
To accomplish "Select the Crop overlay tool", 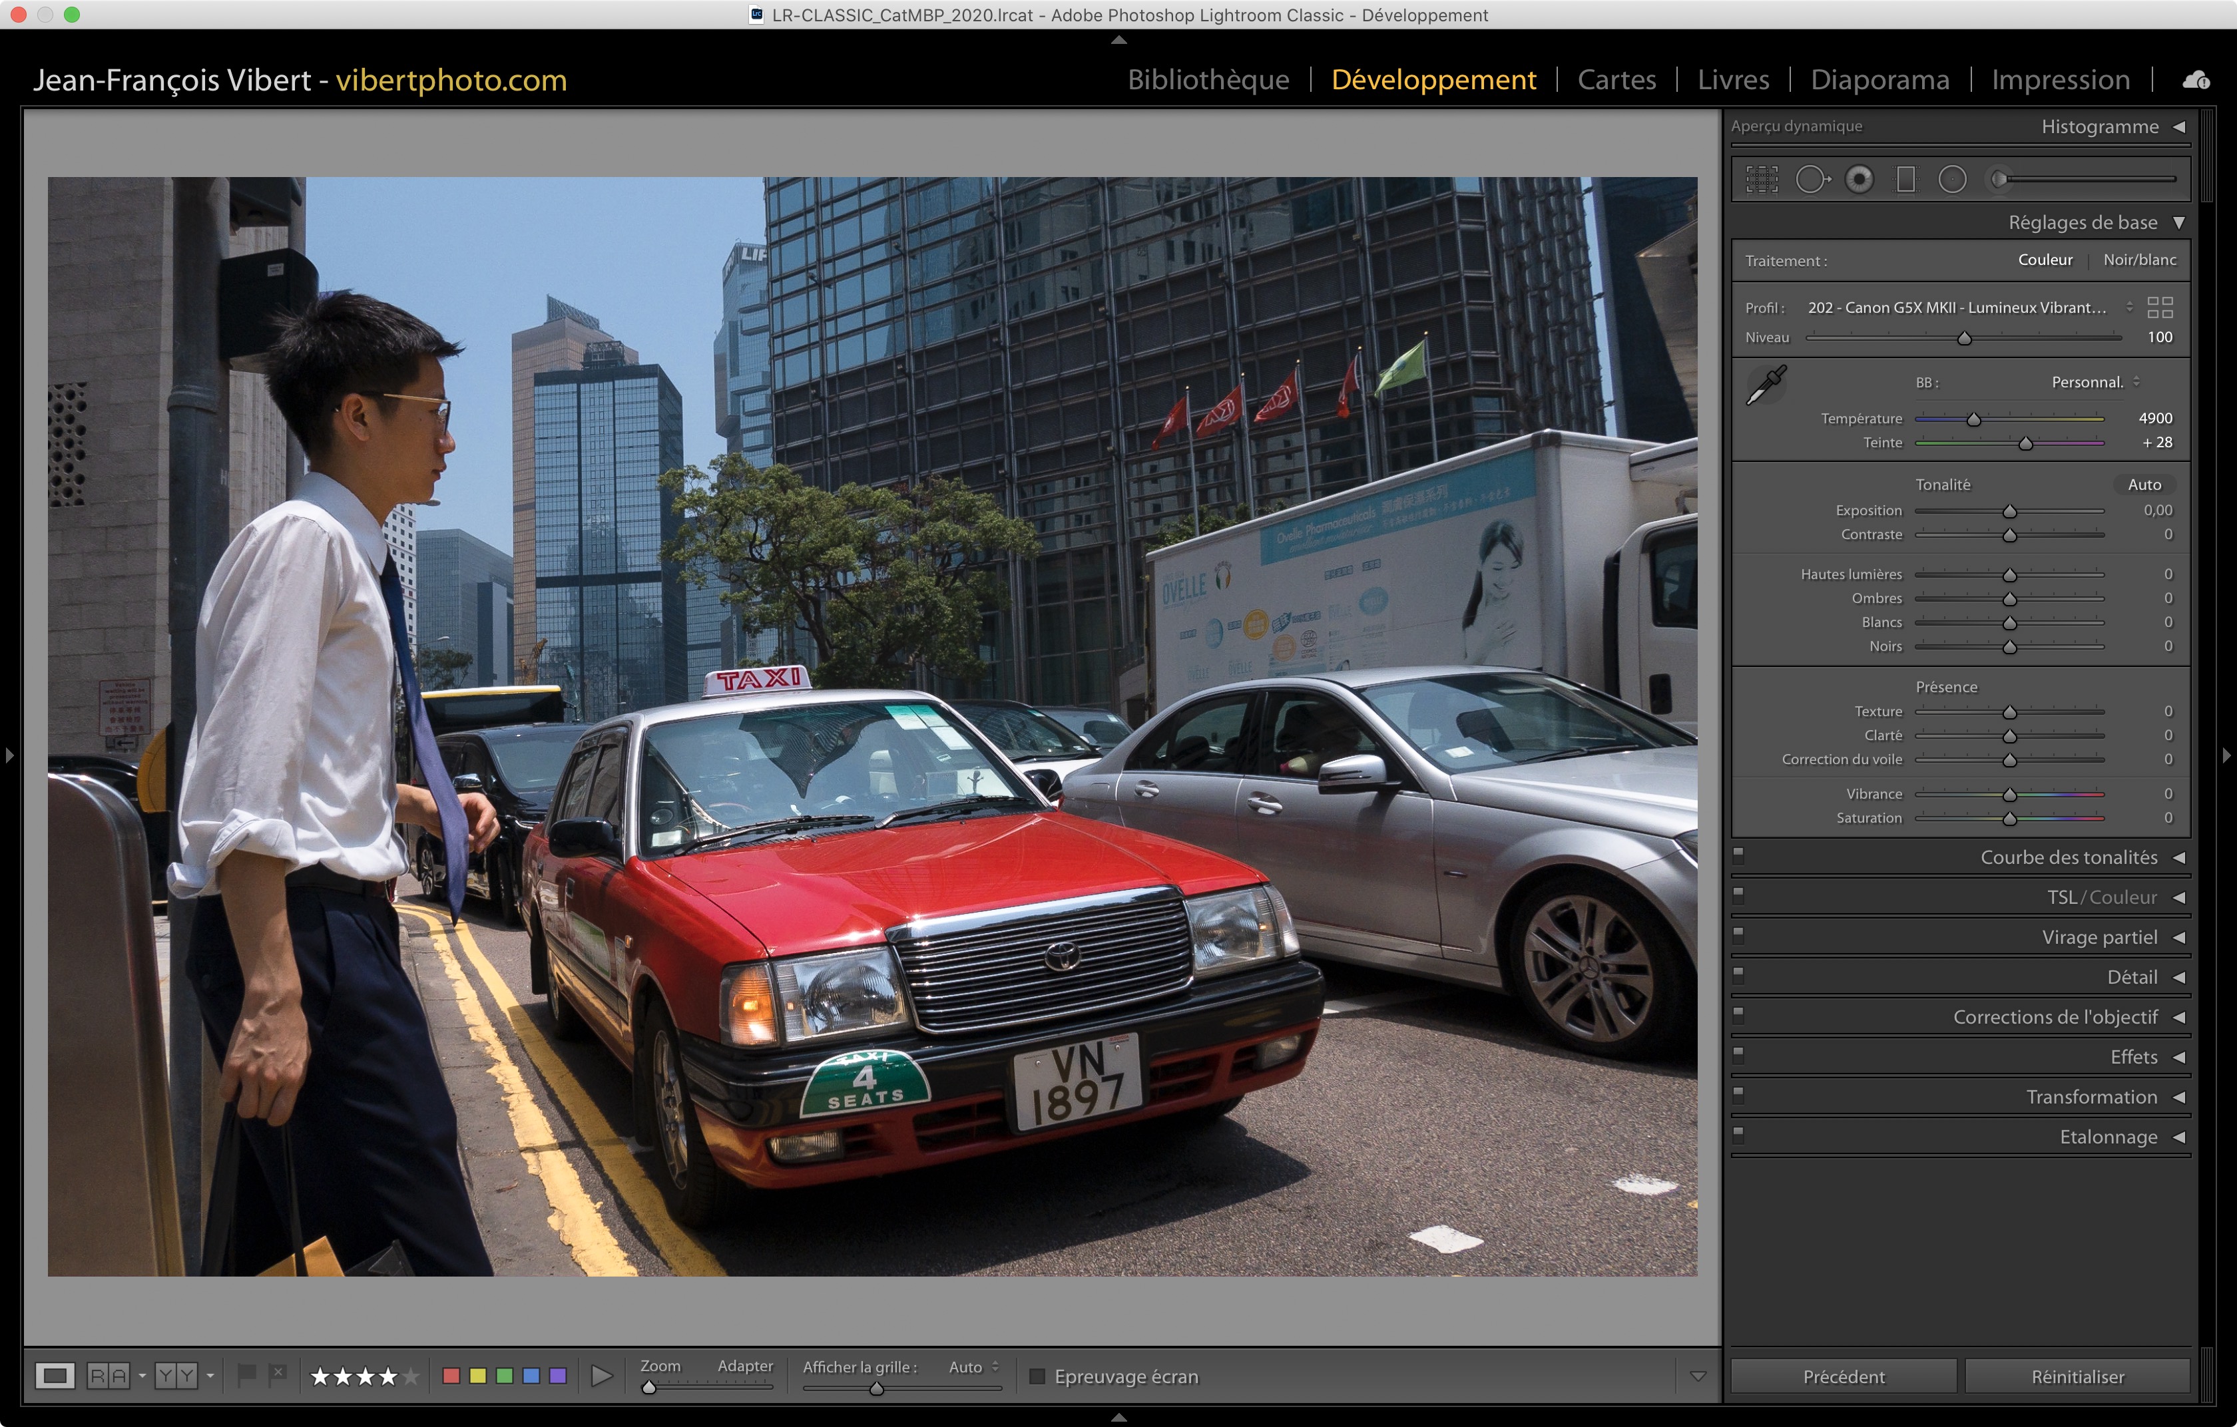I will tap(1762, 179).
